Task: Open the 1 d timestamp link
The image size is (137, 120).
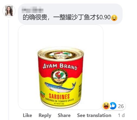Action: tap(121, 115)
